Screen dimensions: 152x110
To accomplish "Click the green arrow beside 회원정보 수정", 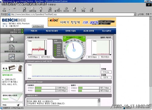I will click(x=22, y=32).
